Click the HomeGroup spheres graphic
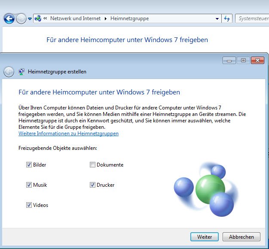This screenshot has height=249, width=269. [x=205, y=189]
